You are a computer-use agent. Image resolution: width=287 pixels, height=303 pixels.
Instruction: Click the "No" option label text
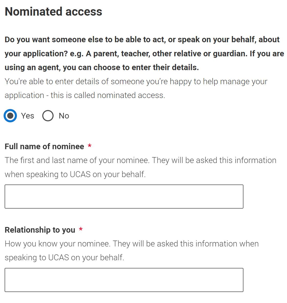coord(64,116)
